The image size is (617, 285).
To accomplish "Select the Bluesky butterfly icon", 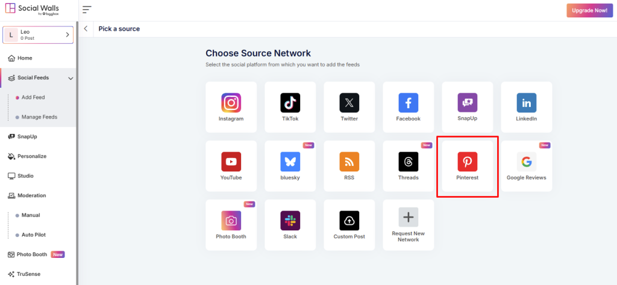I will (x=290, y=162).
